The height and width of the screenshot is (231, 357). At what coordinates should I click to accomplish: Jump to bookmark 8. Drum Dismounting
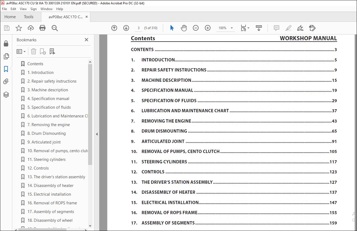tap(46, 133)
